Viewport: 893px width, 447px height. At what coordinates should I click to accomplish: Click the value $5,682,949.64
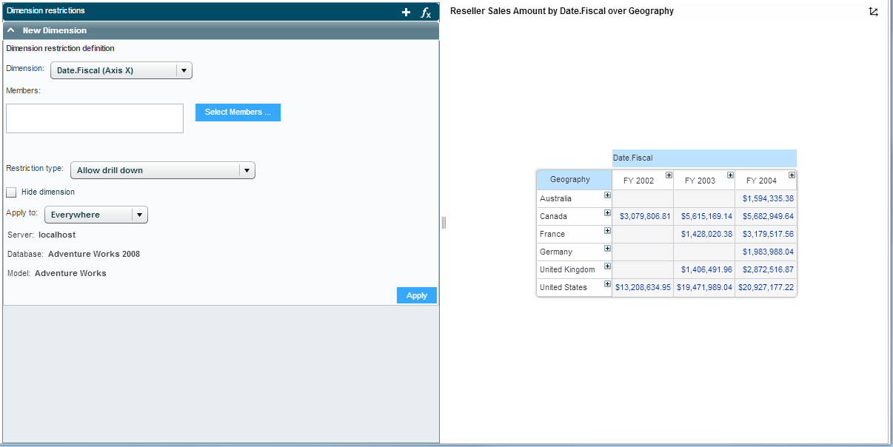(x=768, y=217)
